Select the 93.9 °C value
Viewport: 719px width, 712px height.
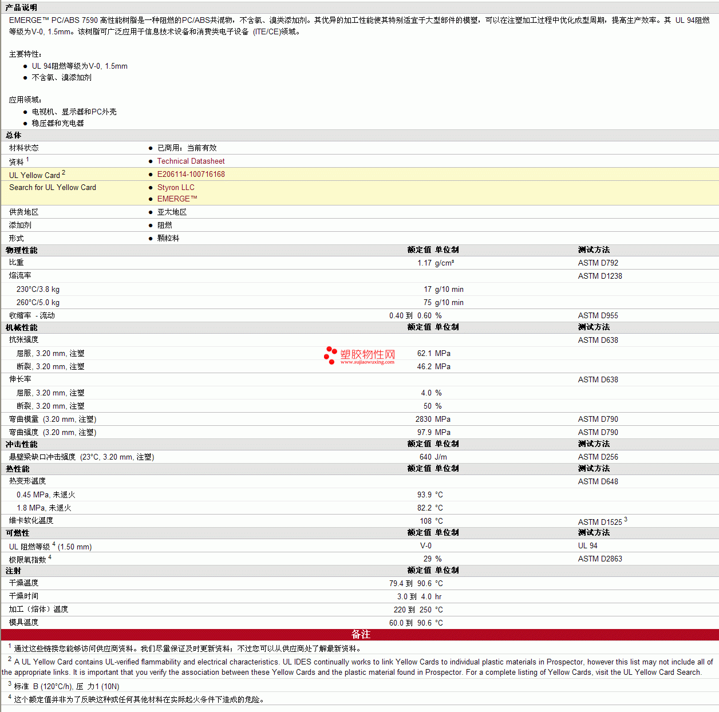pos(430,495)
